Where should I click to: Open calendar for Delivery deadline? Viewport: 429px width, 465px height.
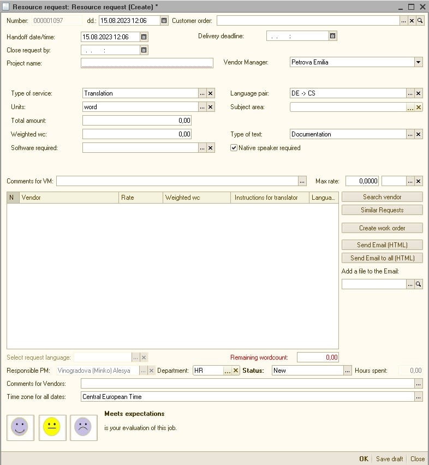(333, 36)
